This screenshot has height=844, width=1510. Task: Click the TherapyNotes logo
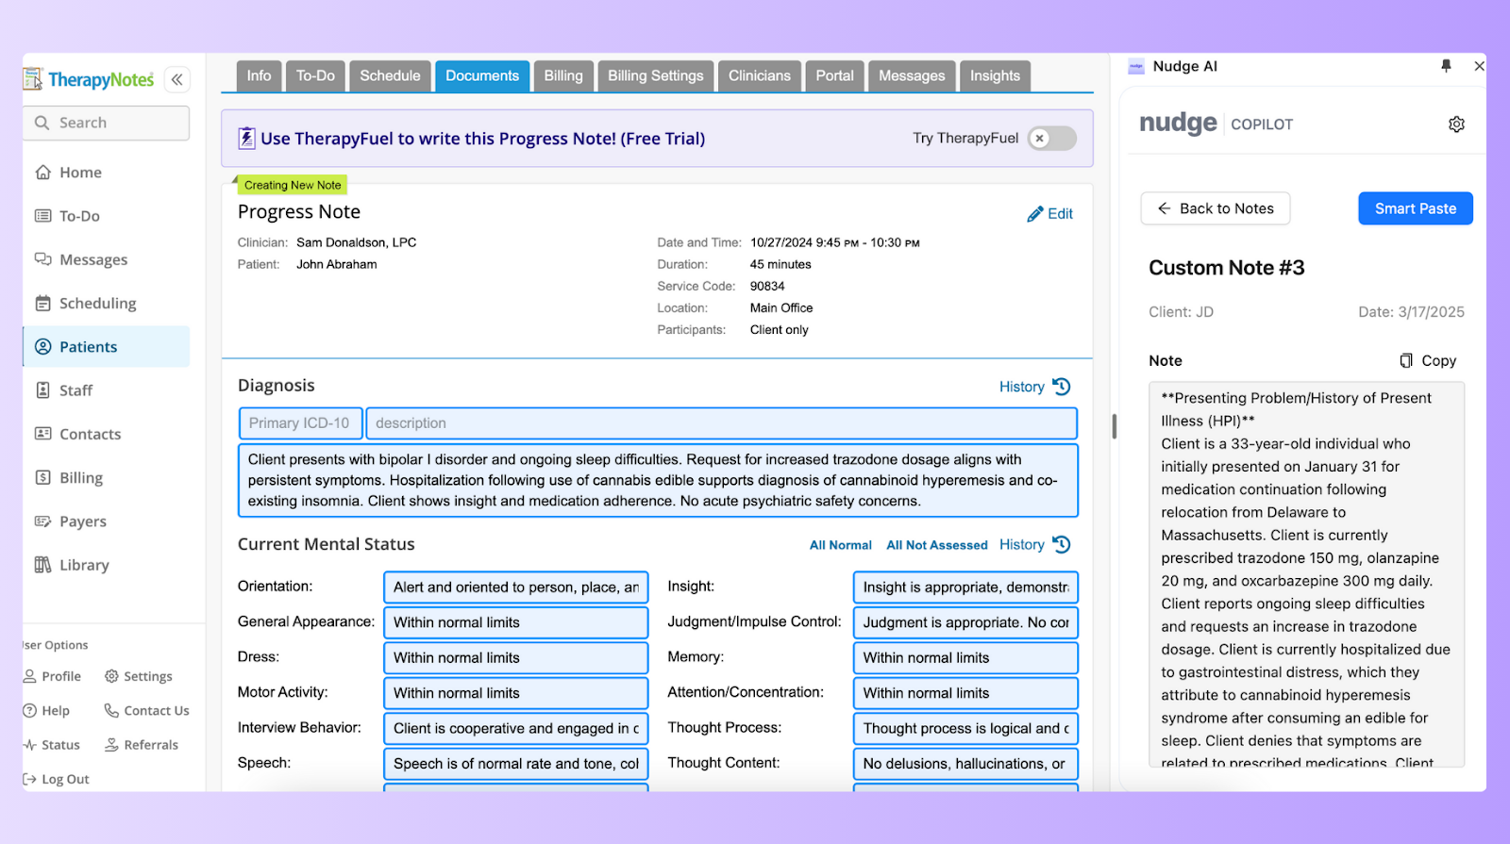pyautogui.click(x=89, y=79)
